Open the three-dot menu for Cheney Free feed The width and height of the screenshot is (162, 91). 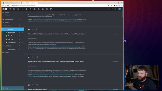tap(23, 49)
